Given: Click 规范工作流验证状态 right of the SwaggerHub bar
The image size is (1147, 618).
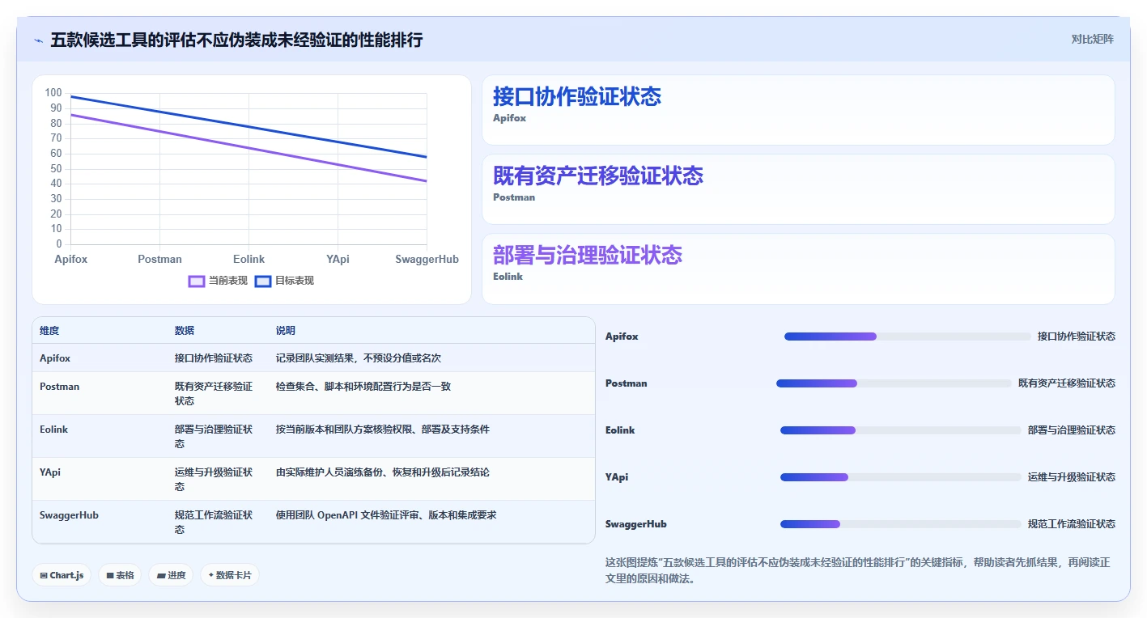Looking at the screenshot, I should tap(1072, 524).
